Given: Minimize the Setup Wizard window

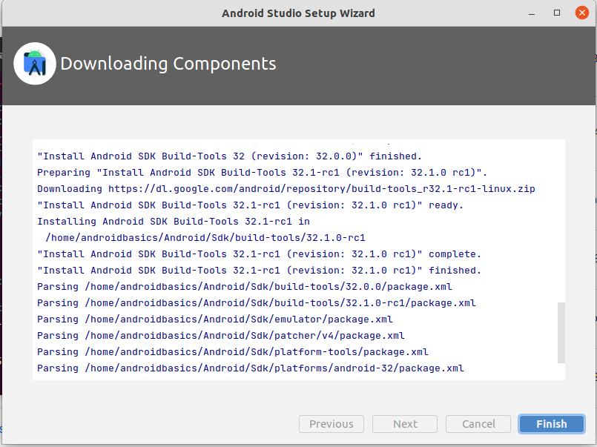Looking at the screenshot, I should click(x=532, y=13).
